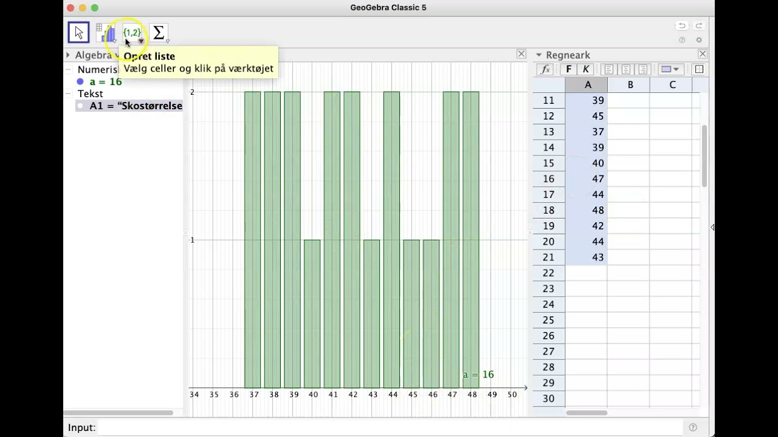778x437 pixels.
Task: Select the Opret liste {1,2} tool
Action: coord(132,33)
